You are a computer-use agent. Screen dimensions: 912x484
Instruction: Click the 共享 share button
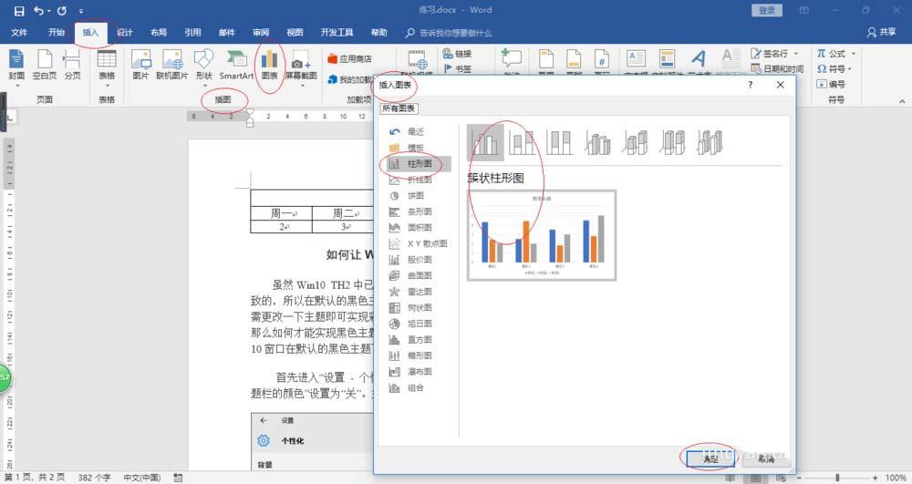tap(881, 33)
